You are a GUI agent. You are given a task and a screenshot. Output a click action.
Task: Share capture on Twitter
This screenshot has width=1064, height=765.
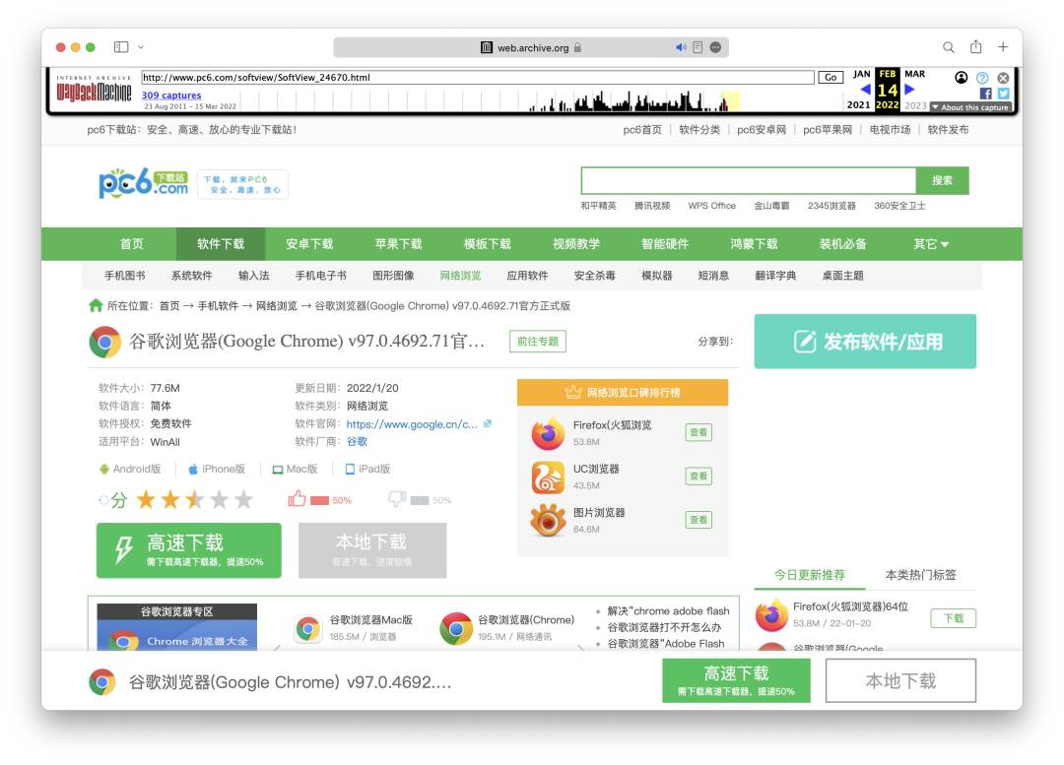1004,94
